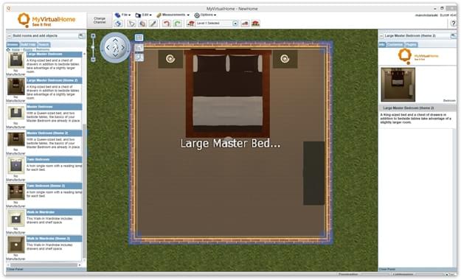Click the zoom slider handle on canvas
Image resolution: width=461 pixels, height=280 pixels.
93,47
